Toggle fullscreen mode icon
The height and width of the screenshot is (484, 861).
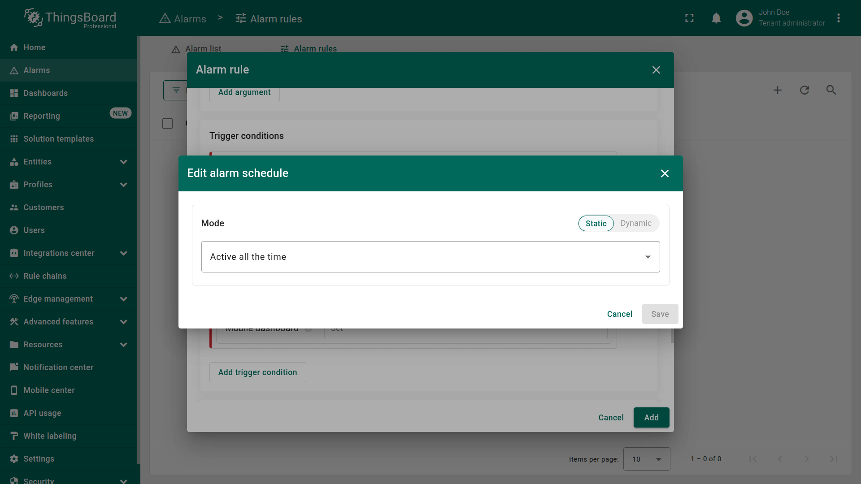pos(689,18)
